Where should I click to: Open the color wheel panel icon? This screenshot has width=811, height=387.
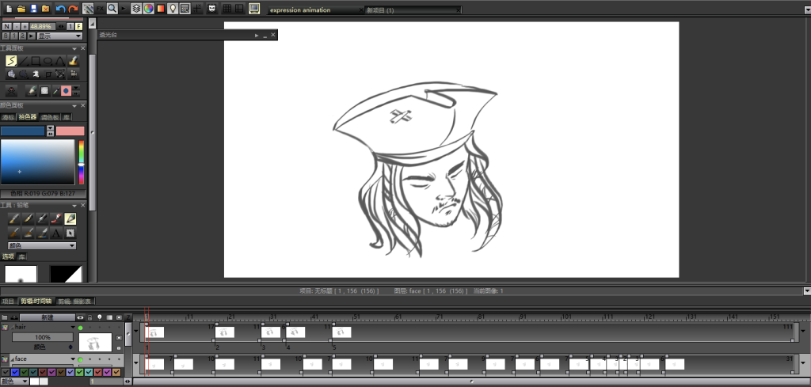(148, 8)
